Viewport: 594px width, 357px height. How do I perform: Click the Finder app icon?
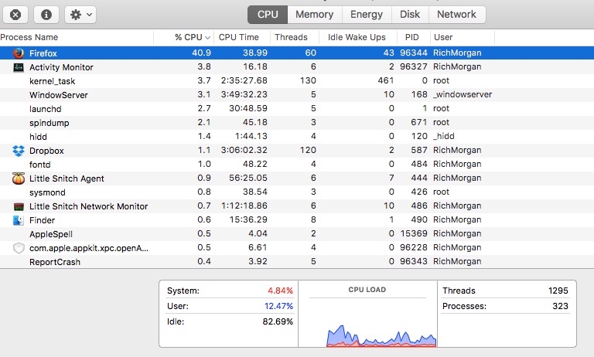(x=19, y=220)
